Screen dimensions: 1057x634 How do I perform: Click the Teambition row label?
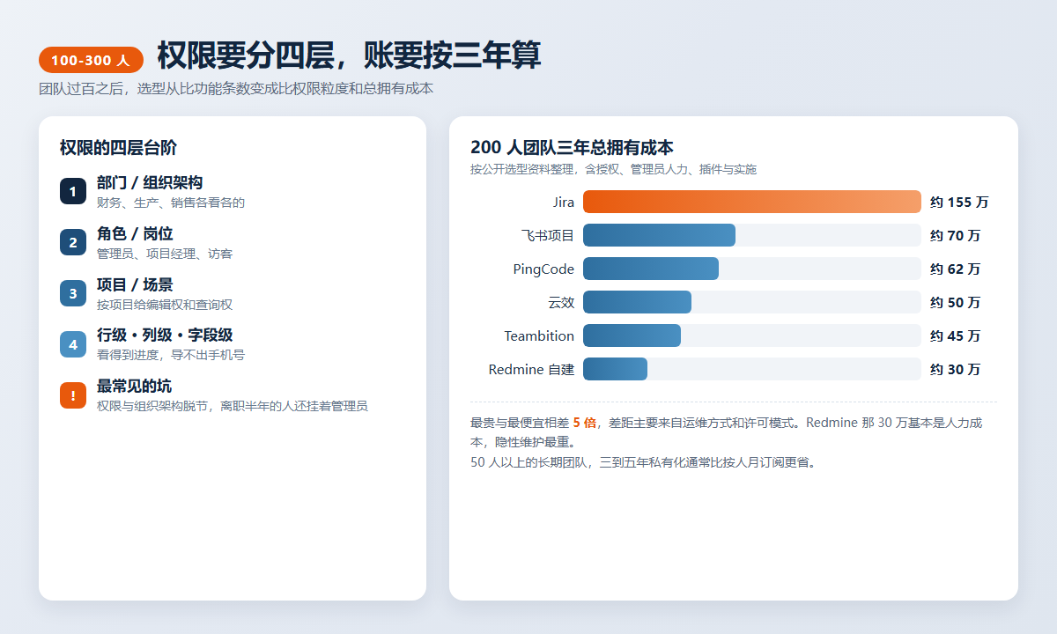click(x=539, y=336)
